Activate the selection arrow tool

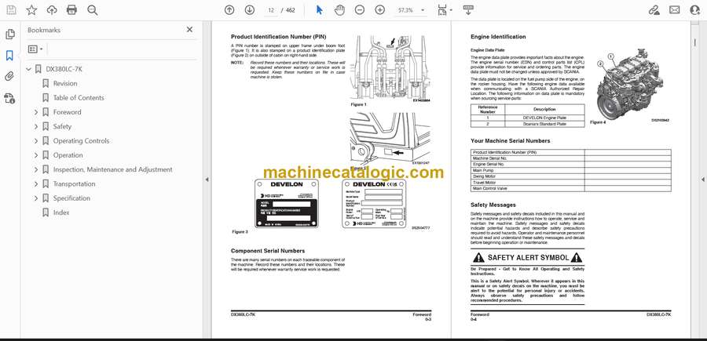pos(319,10)
